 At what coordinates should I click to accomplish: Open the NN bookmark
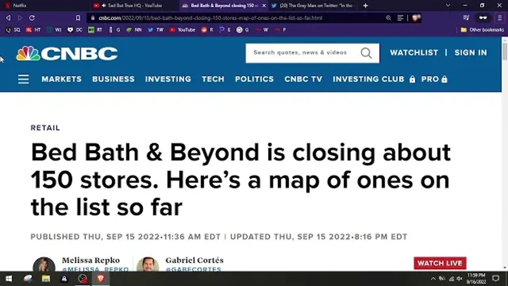(134, 30)
